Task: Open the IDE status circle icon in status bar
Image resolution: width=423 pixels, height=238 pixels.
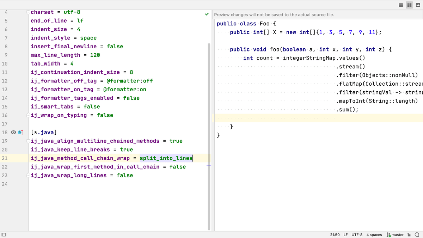Action: 417,234
